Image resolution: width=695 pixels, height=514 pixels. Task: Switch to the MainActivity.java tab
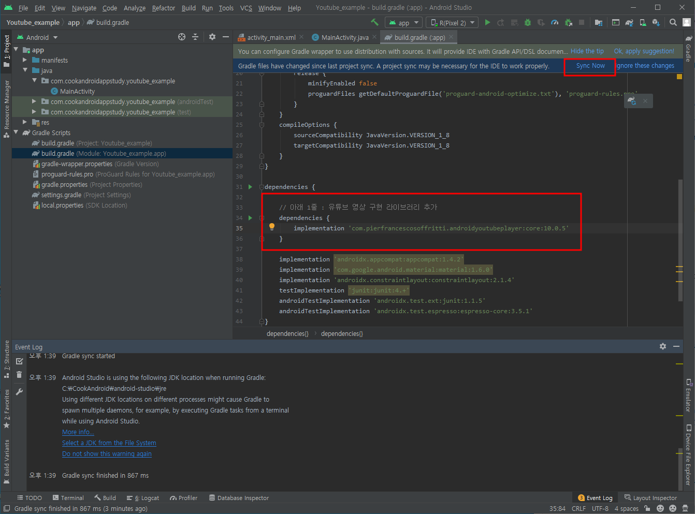tap(344, 37)
